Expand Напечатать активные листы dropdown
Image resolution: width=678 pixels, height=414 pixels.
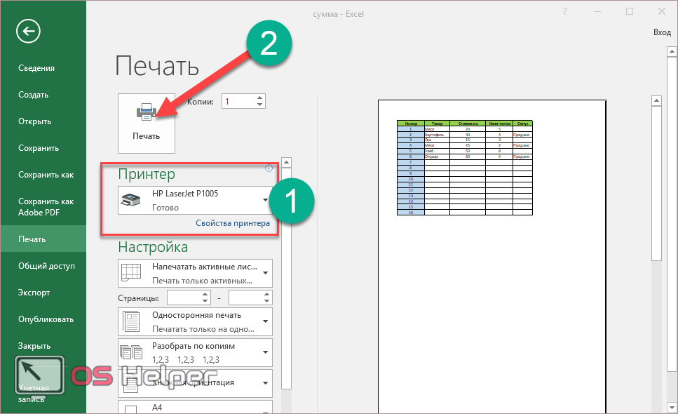pyautogui.click(x=195, y=274)
